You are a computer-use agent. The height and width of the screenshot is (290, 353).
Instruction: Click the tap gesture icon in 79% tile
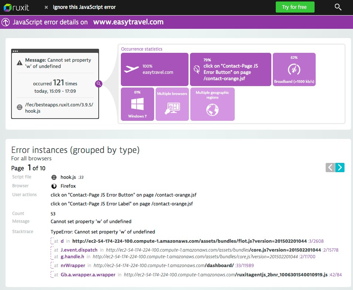[197, 69]
